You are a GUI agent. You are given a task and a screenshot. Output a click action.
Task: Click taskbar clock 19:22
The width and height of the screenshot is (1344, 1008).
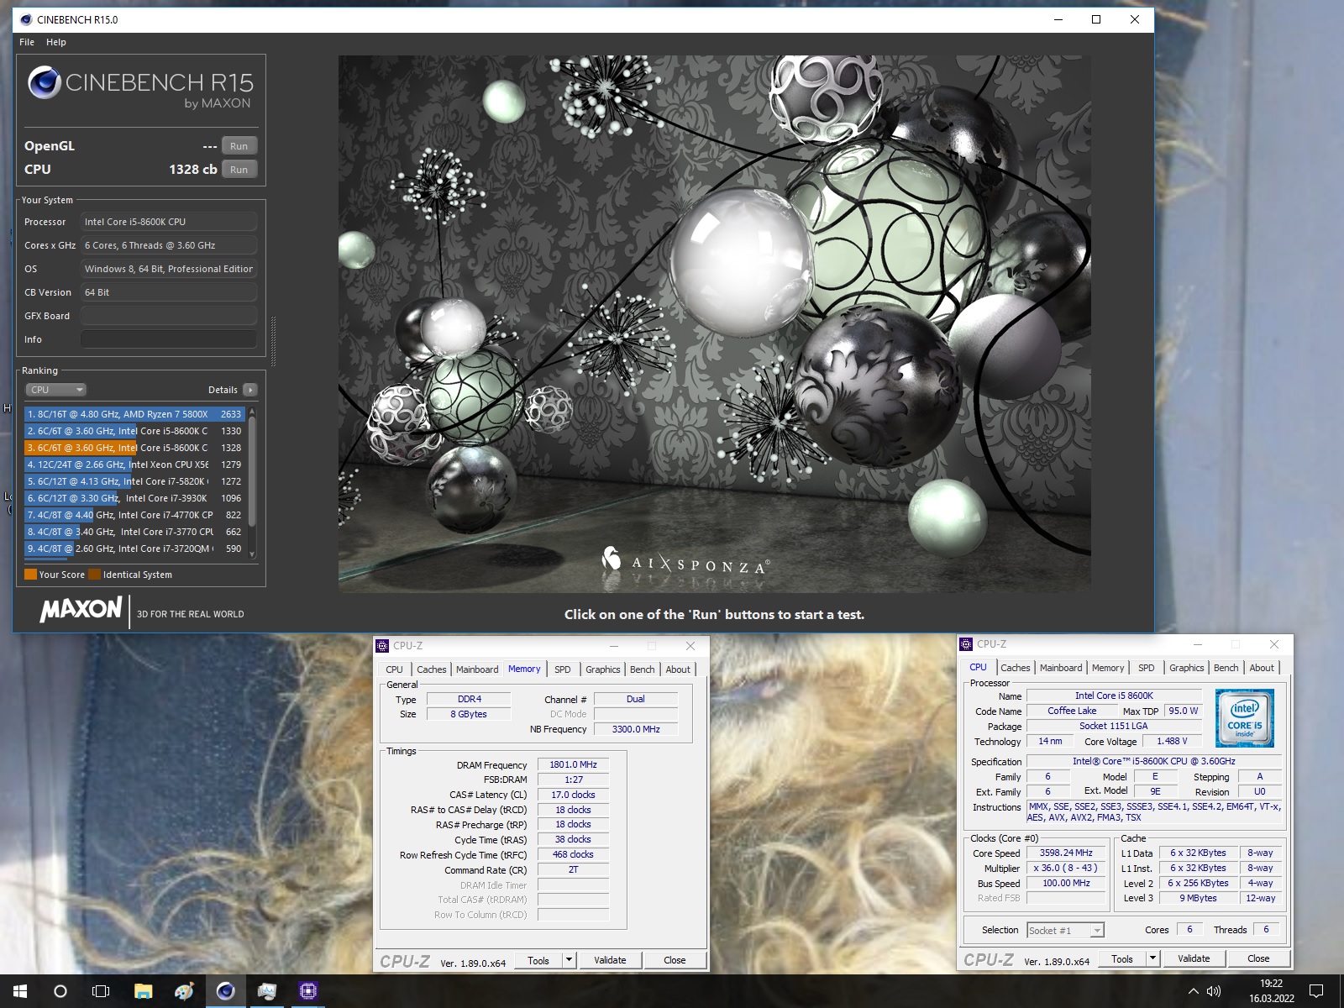[x=1271, y=984]
